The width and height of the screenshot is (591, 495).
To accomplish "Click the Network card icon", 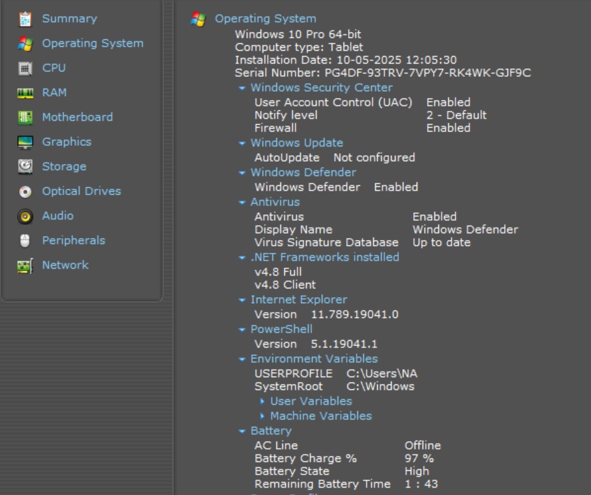I will 25,266.
